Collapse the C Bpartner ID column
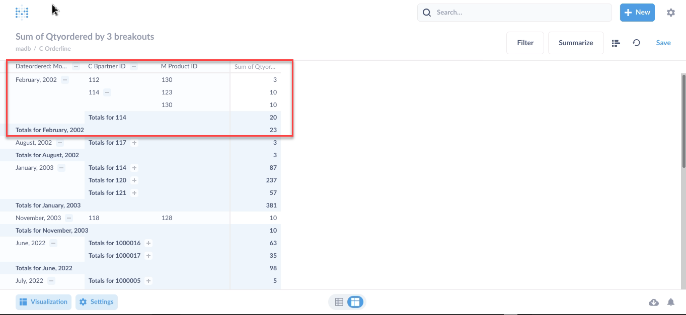 (x=134, y=66)
